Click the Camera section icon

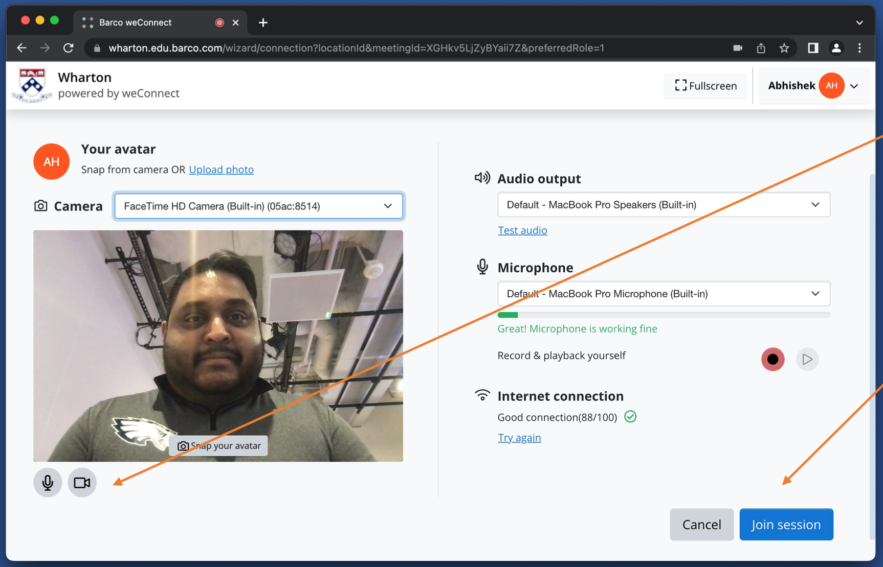41,206
